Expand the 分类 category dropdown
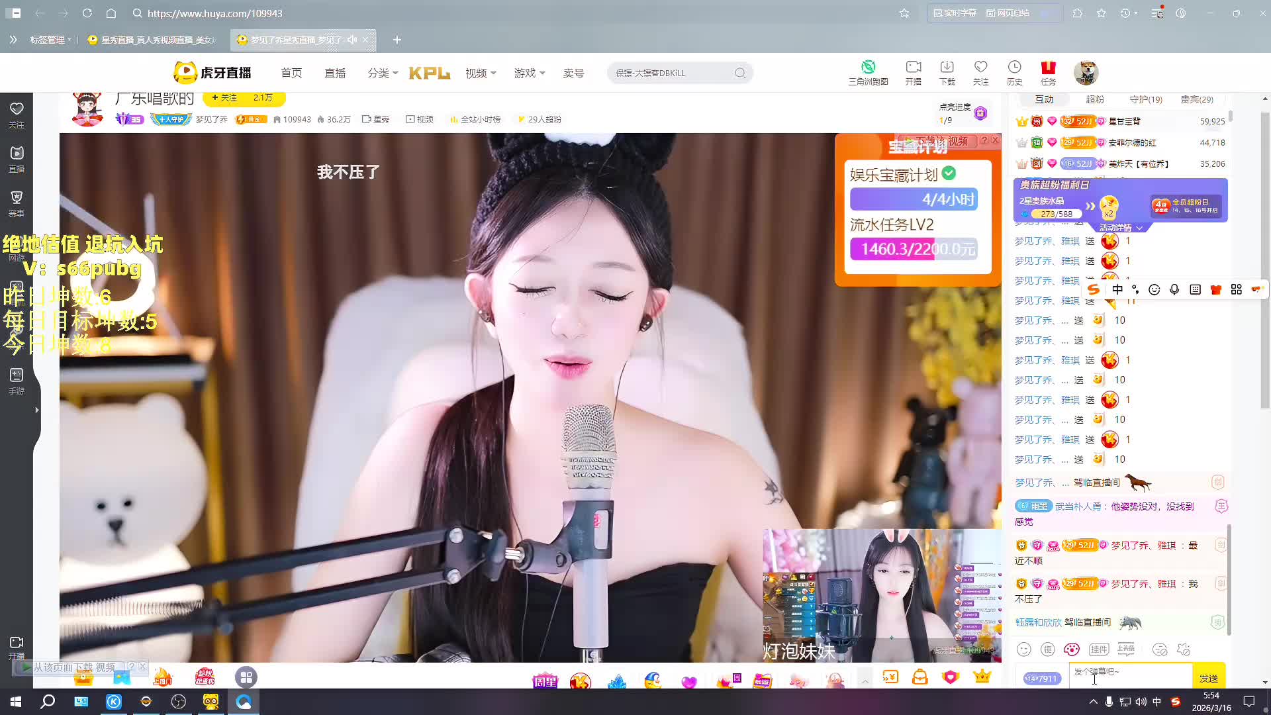 tap(383, 73)
